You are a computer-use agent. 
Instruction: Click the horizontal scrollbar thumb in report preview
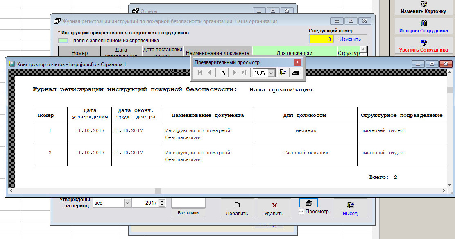coord(158,191)
